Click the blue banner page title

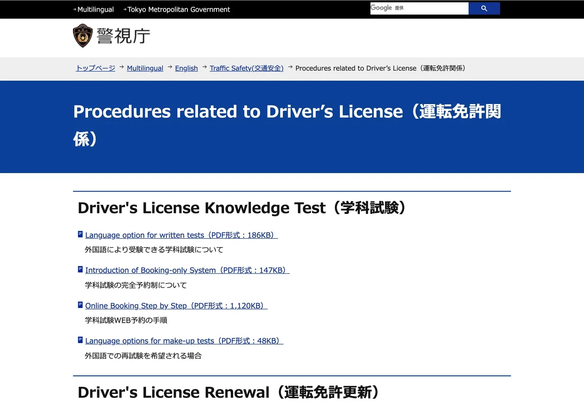287,125
